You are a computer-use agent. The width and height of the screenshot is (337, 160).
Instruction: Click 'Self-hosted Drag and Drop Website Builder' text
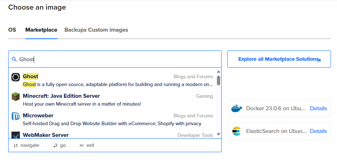point(112,124)
